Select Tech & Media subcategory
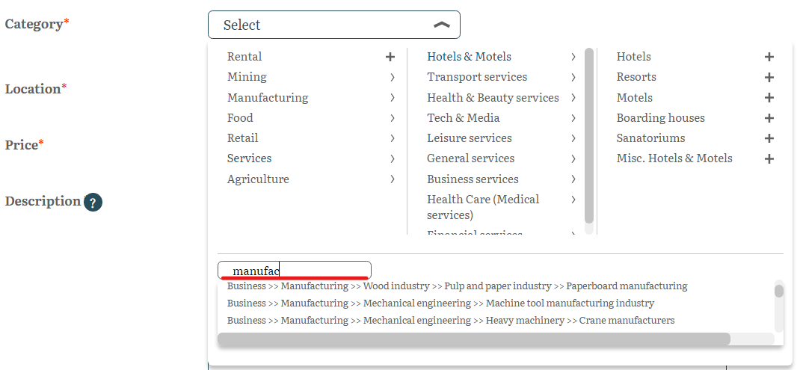Viewport: 797px width, 370px height. [x=464, y=118]
